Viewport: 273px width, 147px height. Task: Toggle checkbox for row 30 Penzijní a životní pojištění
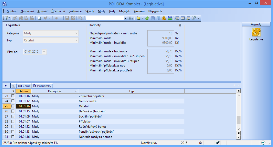coord(13,131)
